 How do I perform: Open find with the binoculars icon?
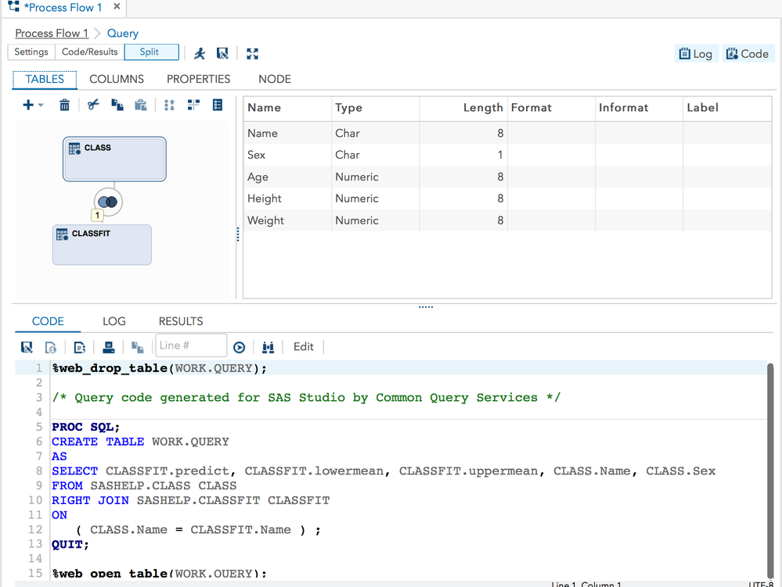click(268, 347)
